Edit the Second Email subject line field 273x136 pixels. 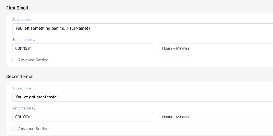pos(143,97)
